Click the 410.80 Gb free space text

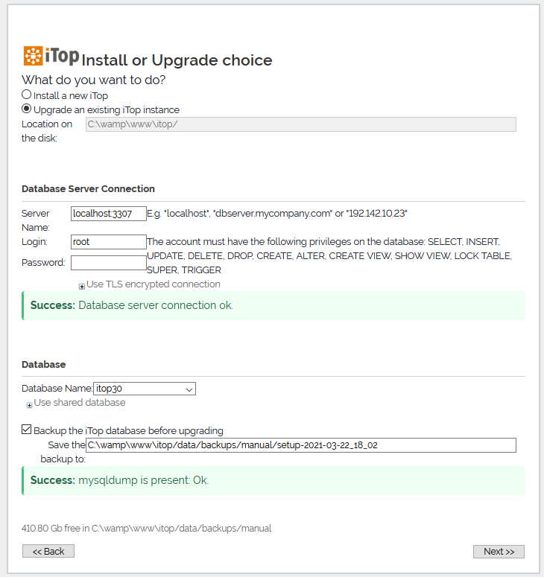tap(146, 529)
